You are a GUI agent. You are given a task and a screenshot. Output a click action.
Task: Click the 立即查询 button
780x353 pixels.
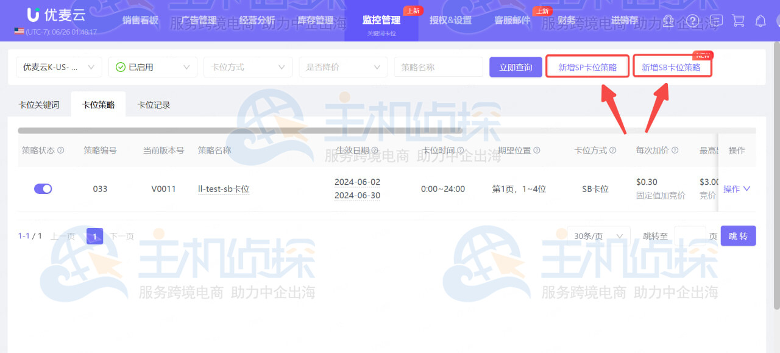(x=516, y=67)
